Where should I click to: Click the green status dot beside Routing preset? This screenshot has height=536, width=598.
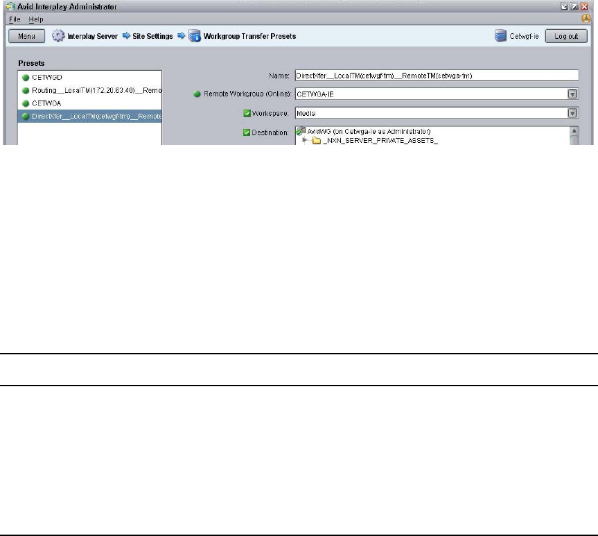click(26, 90)
